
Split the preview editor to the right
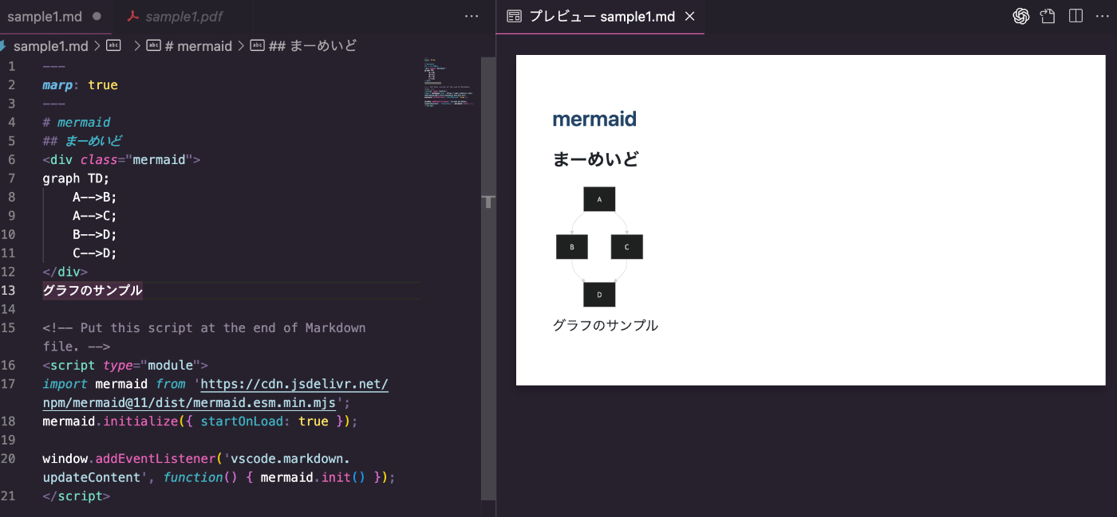coord(1076,16)
